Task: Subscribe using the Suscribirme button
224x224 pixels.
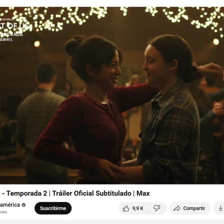Action: coord(53,208)
